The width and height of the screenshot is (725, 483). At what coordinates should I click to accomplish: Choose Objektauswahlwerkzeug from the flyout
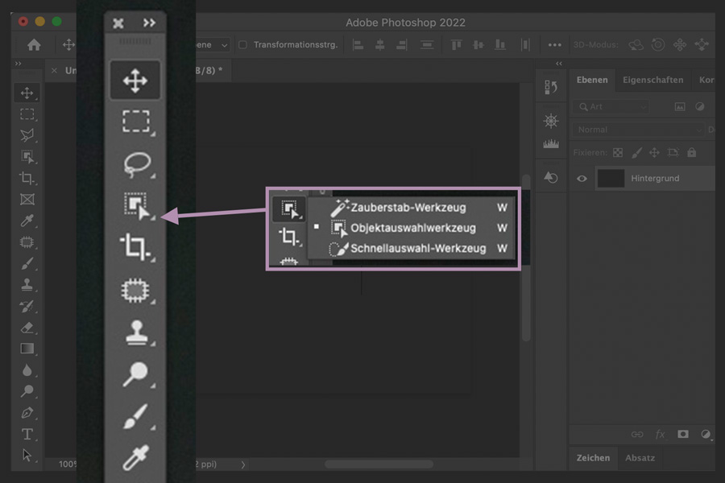click(x=412, y=228)
